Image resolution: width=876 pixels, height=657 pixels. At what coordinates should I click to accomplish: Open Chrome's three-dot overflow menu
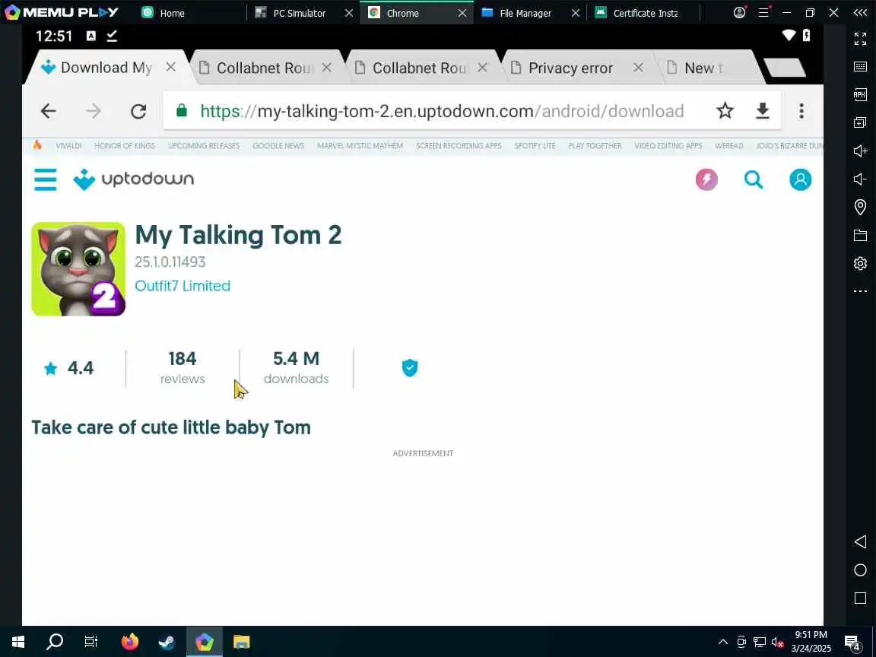(801, 110)
